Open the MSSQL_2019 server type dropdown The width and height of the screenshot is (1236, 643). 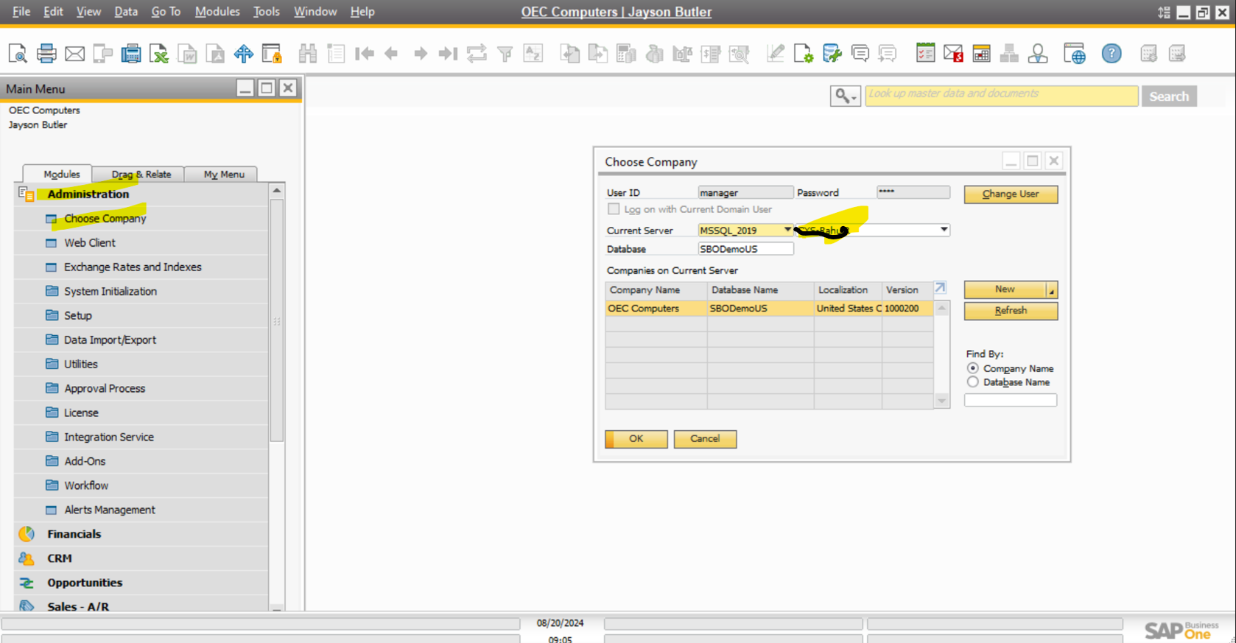[787, 230]
